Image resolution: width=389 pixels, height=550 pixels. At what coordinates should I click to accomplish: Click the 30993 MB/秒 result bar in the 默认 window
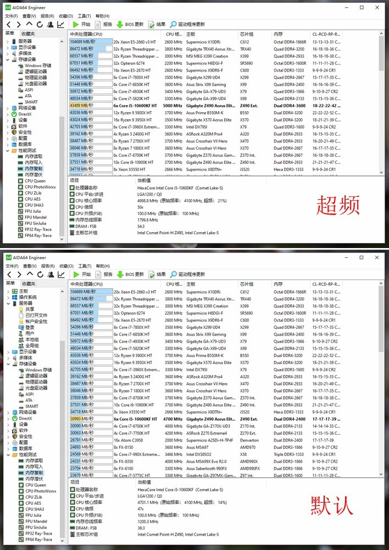[91, 419]
